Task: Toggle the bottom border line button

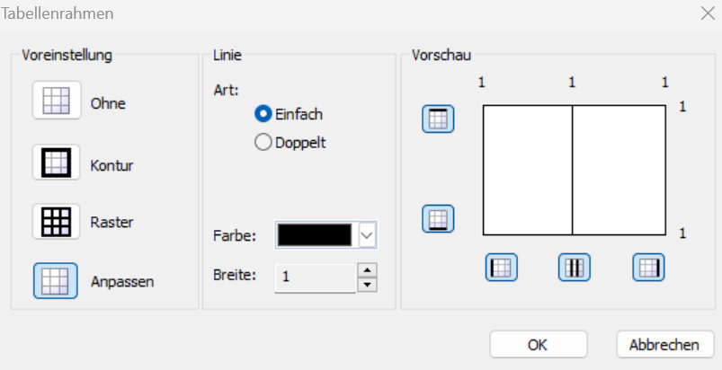Action: click(x=438, y=218)
